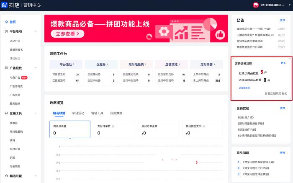This screenshot has width=293, height=183.
Task: Click the info icon beside 支付订单数
Action: (113, 126)
